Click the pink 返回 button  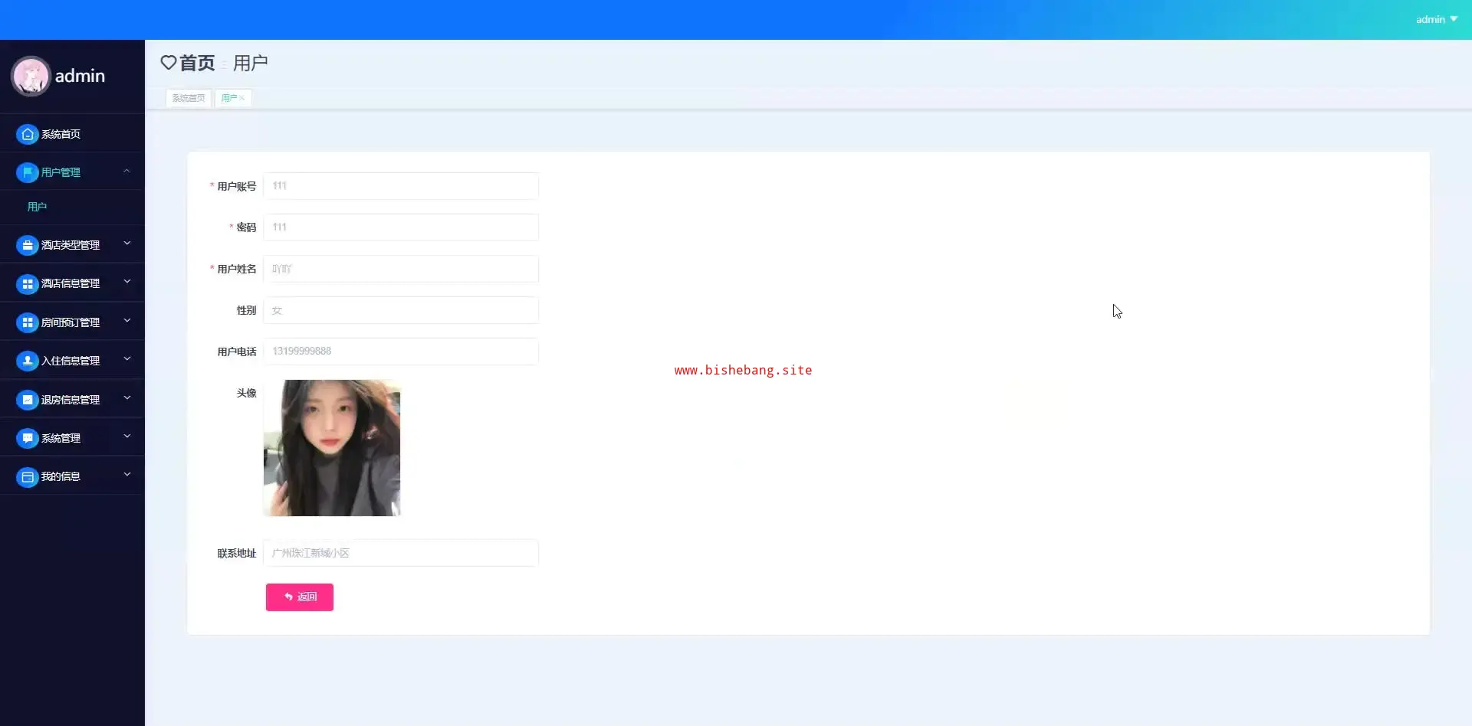pyautogui.click(x=300, y=597)
